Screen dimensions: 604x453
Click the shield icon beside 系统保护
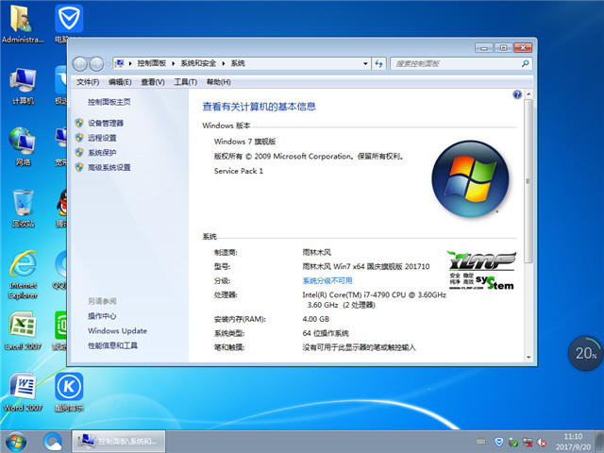[79, 152]
